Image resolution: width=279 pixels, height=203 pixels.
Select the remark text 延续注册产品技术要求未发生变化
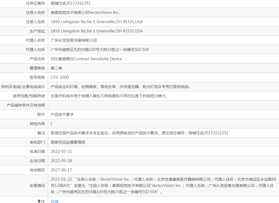point(139,133)
